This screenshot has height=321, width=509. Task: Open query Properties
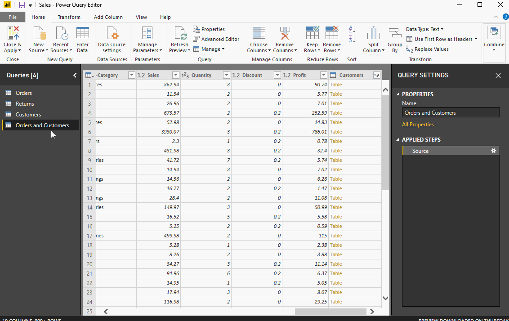209,29
